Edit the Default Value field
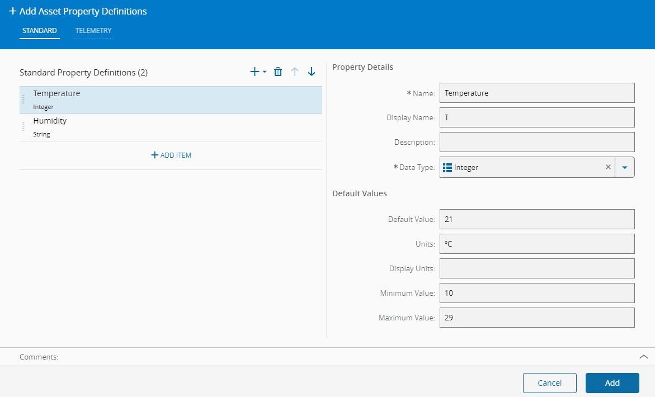Image resolution: width=655 pixels, height=397 pixels. pyautogui.click(x=537, y=219)
